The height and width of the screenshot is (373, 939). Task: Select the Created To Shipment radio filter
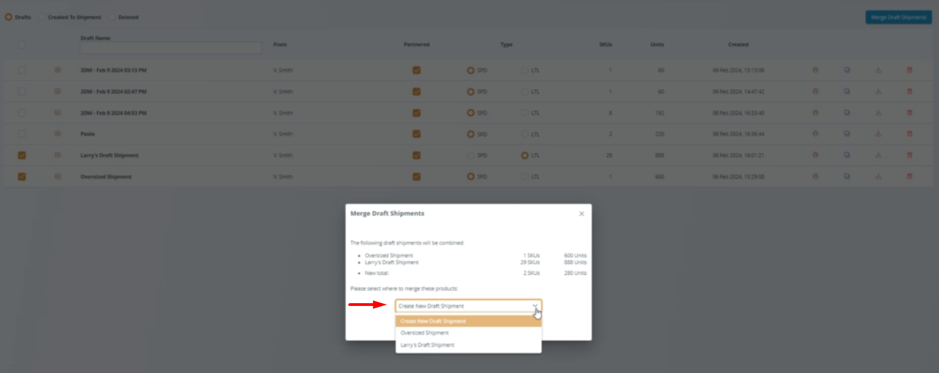pyautogui.click(x=42, y=17)
